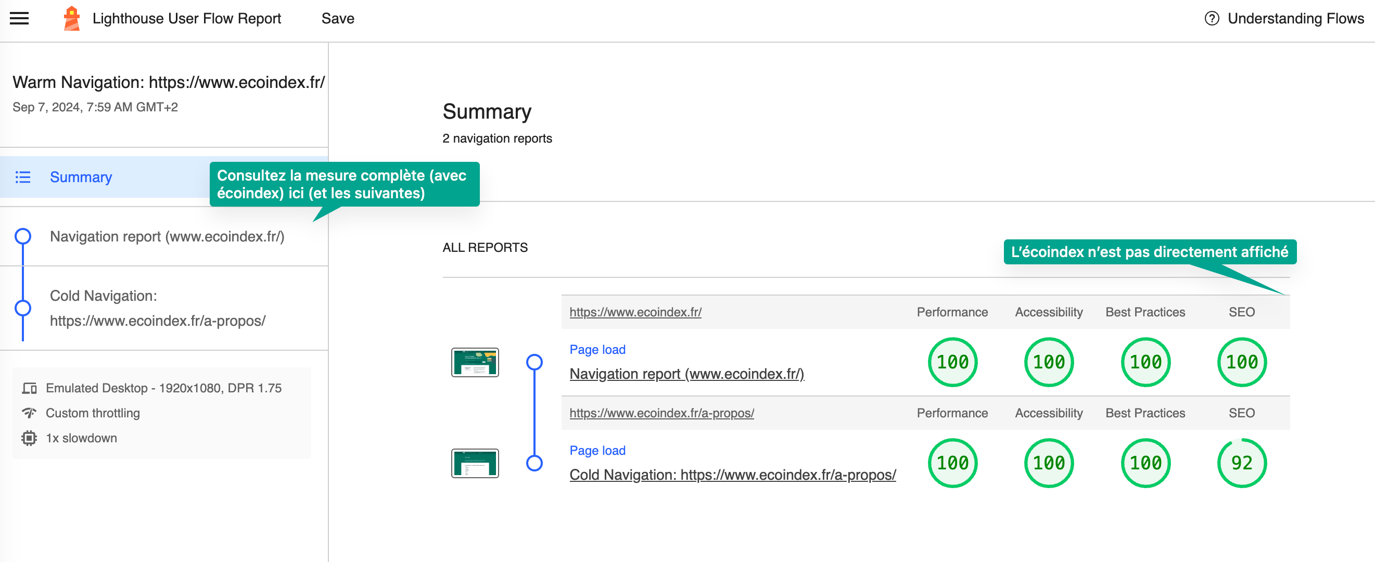Click the Save button

point(337,18)
